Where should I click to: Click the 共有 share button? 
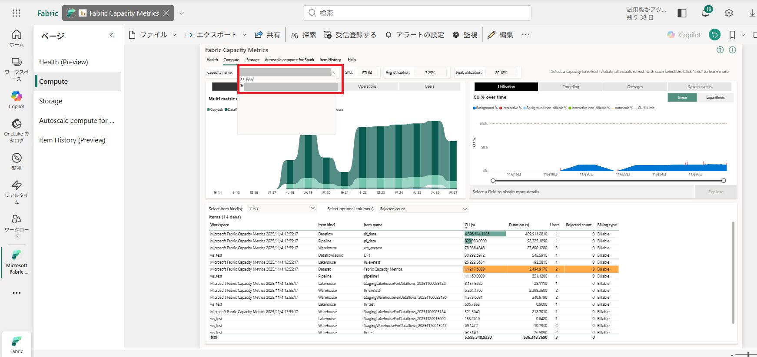pos(267,35)
